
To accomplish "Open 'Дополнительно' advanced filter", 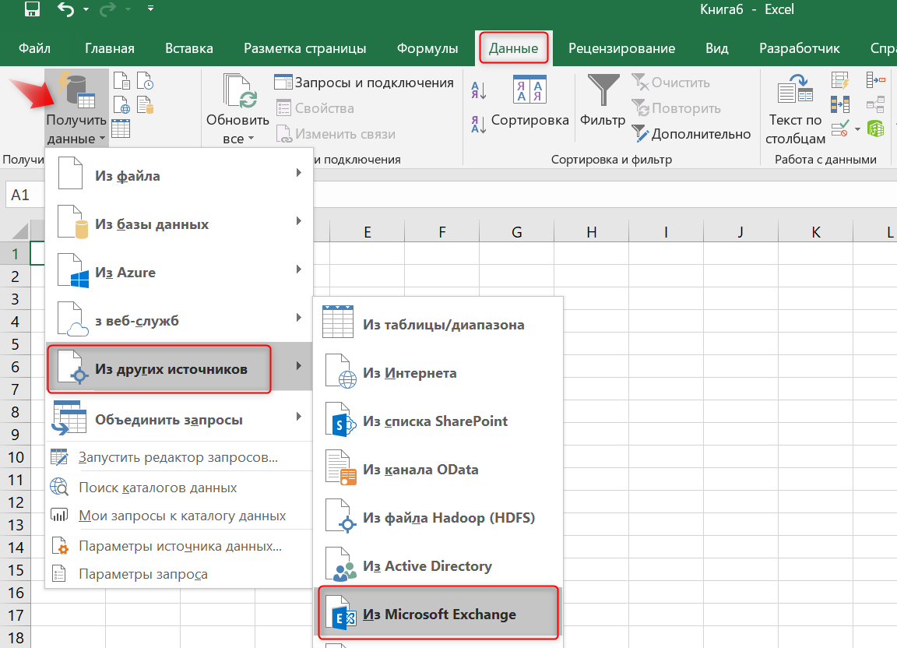I will pyautogui.click(x=691, y=134).
